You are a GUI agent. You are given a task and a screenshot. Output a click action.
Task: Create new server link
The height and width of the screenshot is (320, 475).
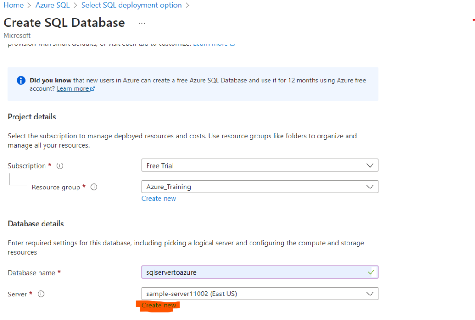point(159,306)
